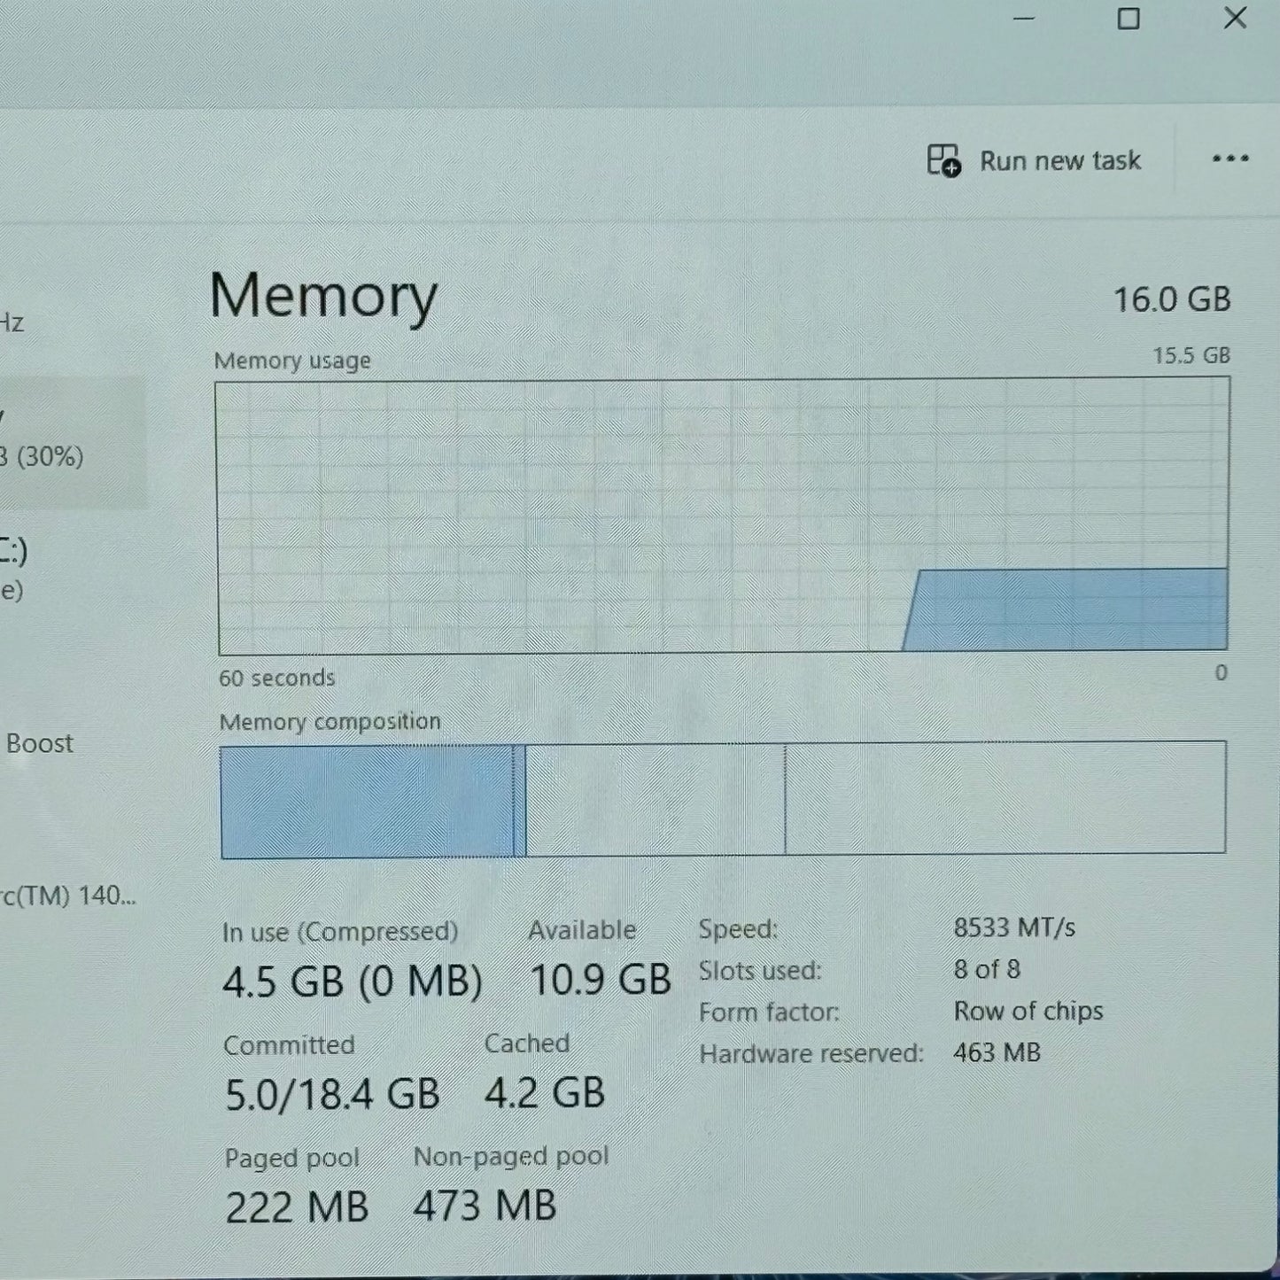Click the middle standby memory composition segment
Screen dimensions: 1280x1280
[655, 800]
